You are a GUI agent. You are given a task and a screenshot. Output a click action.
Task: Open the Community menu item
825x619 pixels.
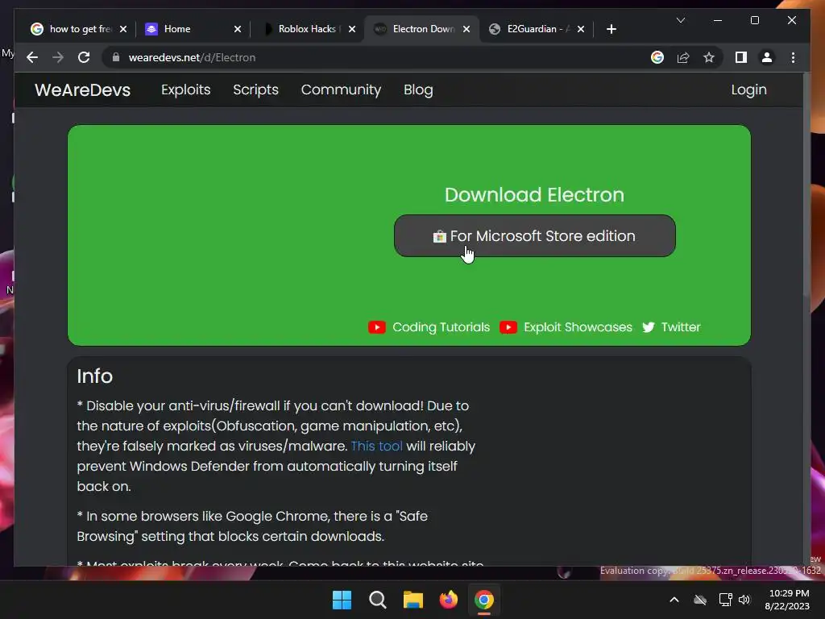coord(341,90)
